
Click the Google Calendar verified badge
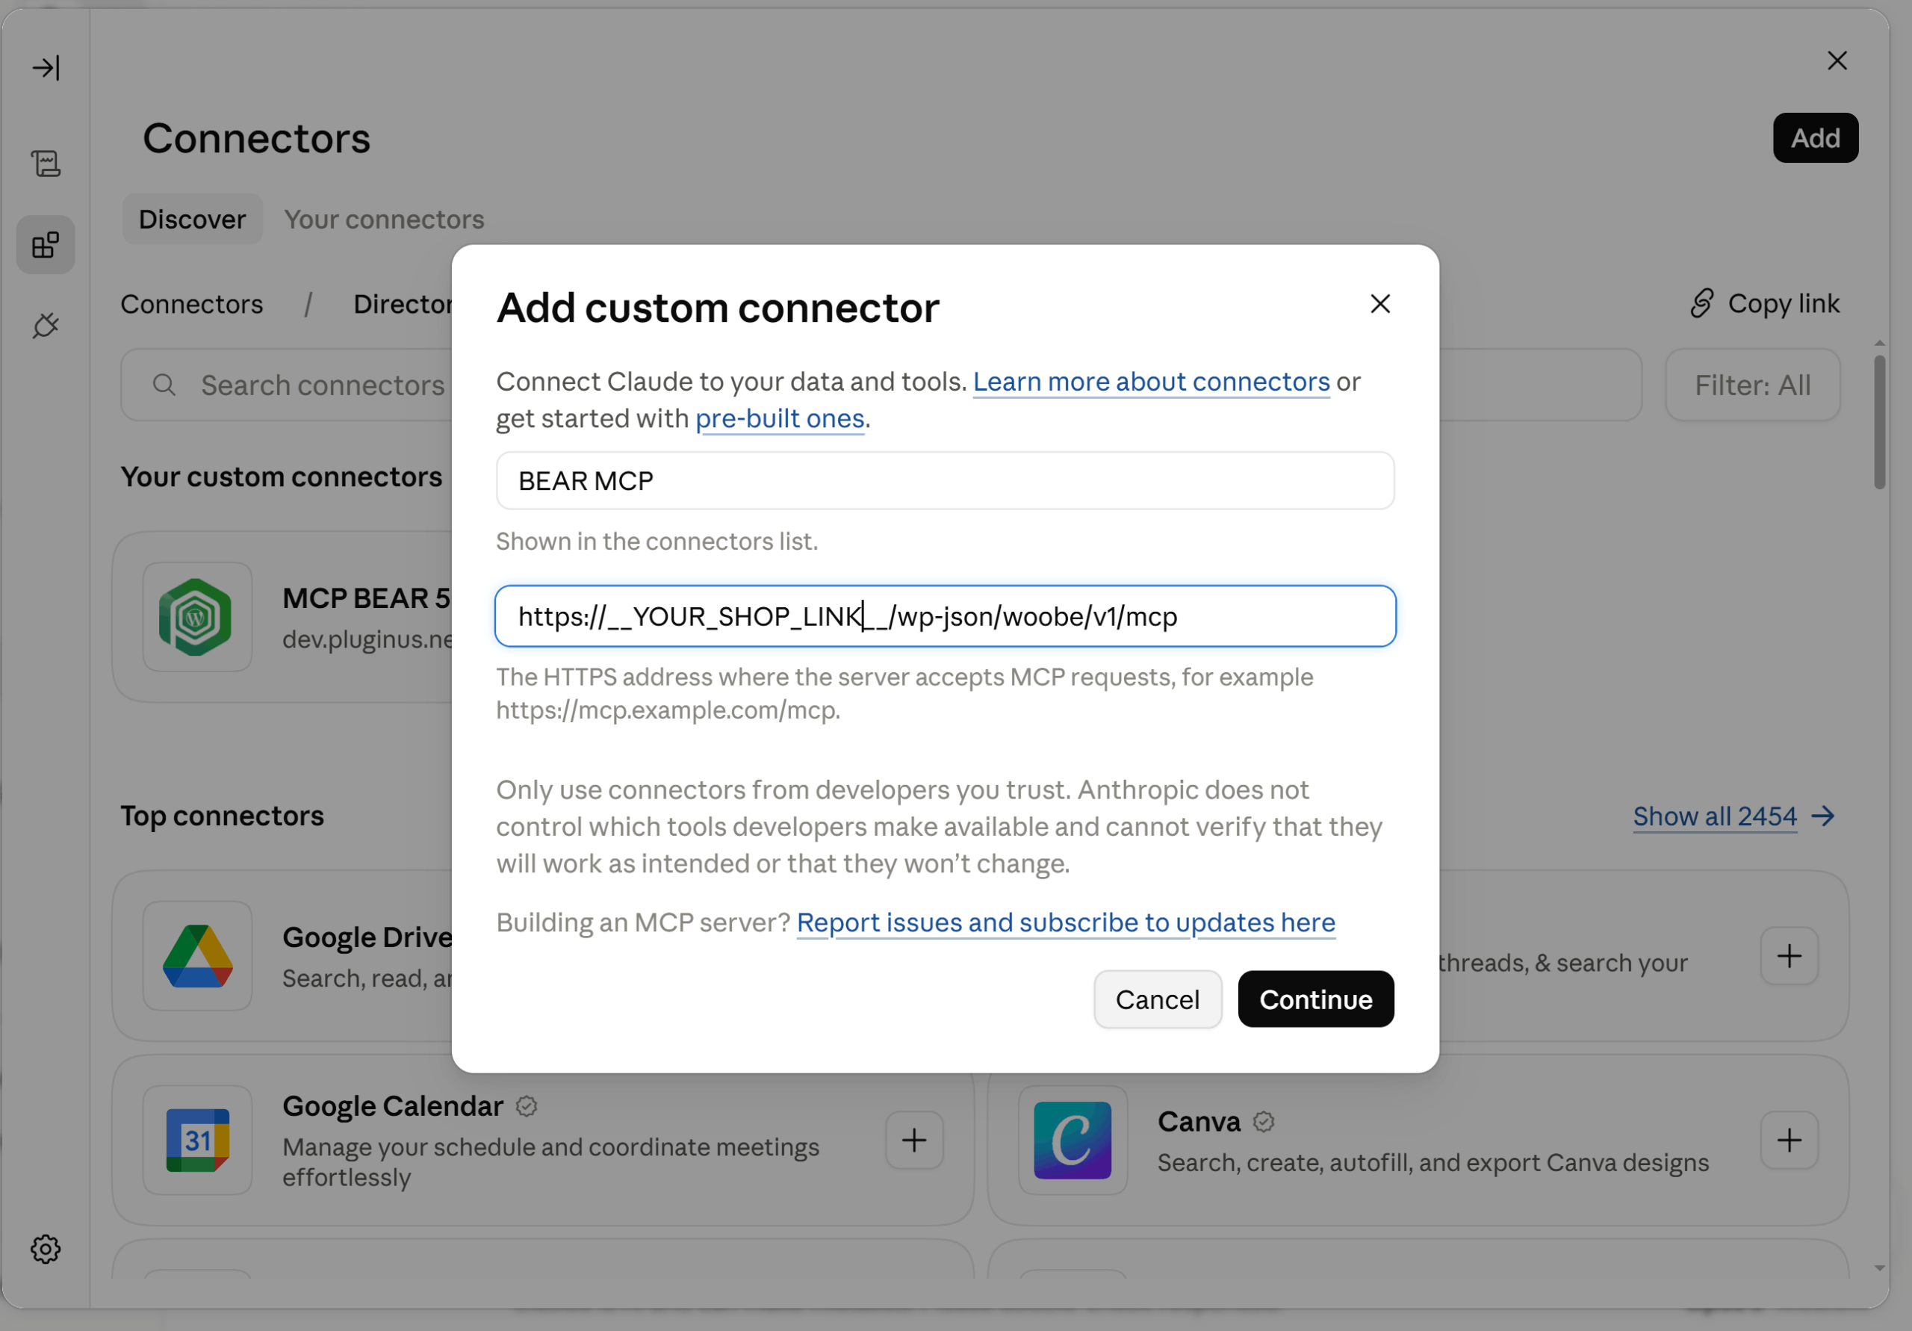527,1106
